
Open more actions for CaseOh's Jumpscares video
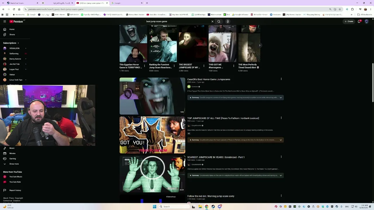281,79
